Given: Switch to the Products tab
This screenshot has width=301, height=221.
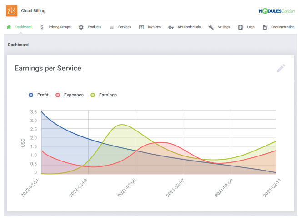Looking at the screenshot, I should pos(94,27).
